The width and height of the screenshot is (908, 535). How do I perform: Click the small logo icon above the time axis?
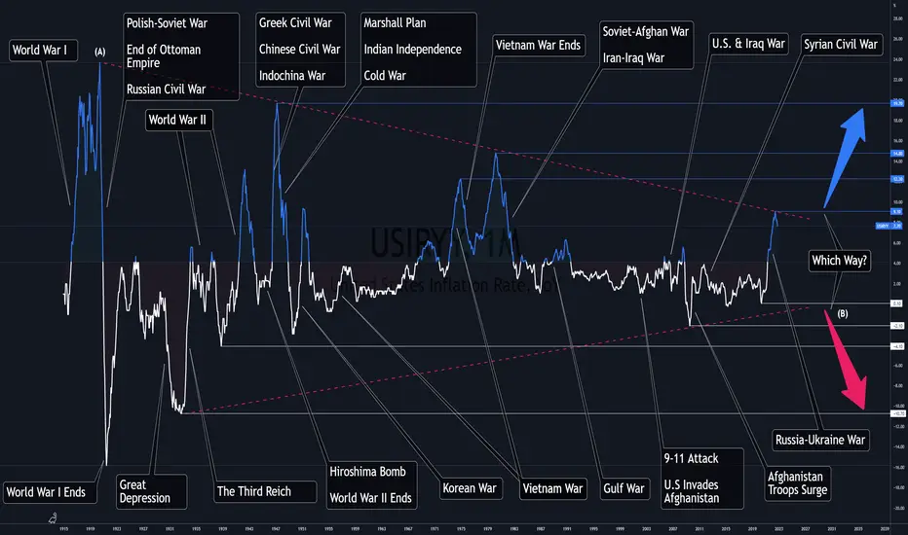click(53, 517)
